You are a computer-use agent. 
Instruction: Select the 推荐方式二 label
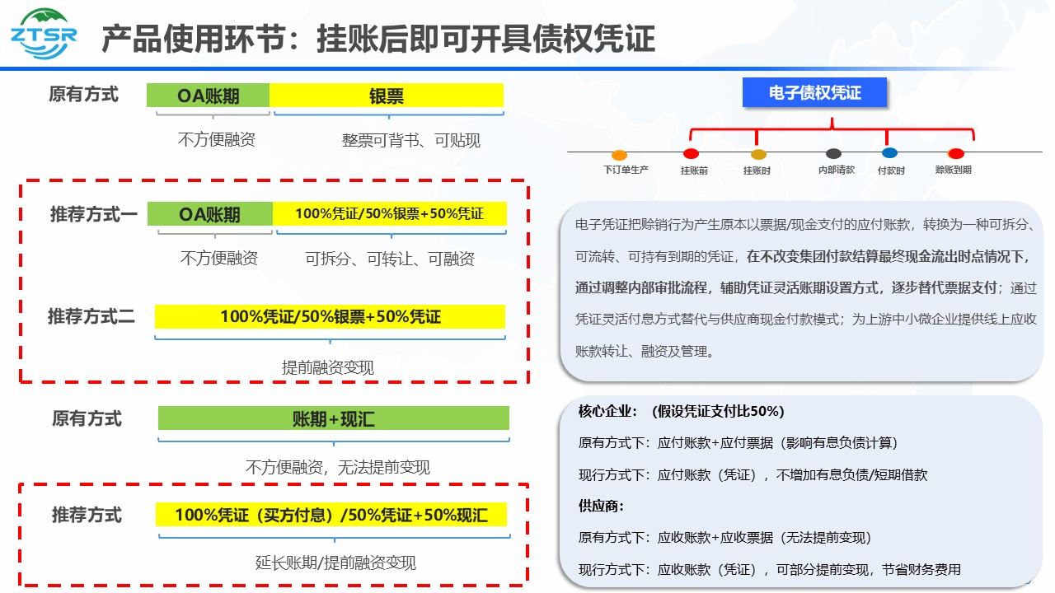(x=91, y=316)
